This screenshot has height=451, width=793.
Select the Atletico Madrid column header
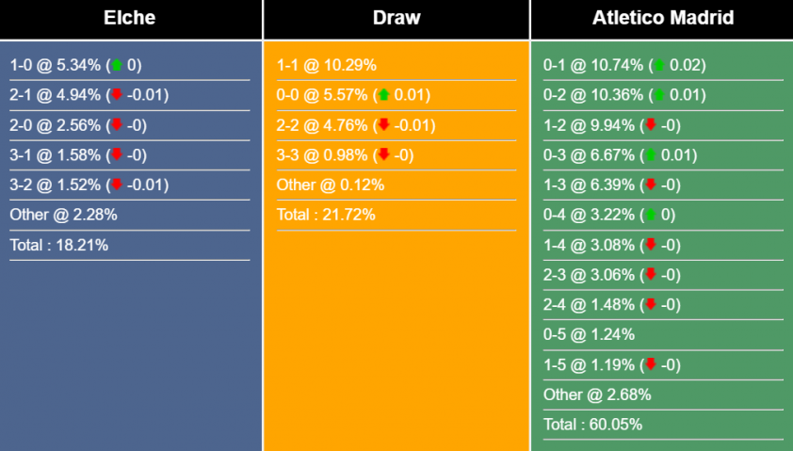pyautogui.click(x=663, y=18)
